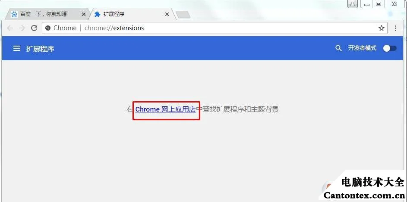Close the 百度一下 tab
The image size is (407, 202).
click(84, 14)
